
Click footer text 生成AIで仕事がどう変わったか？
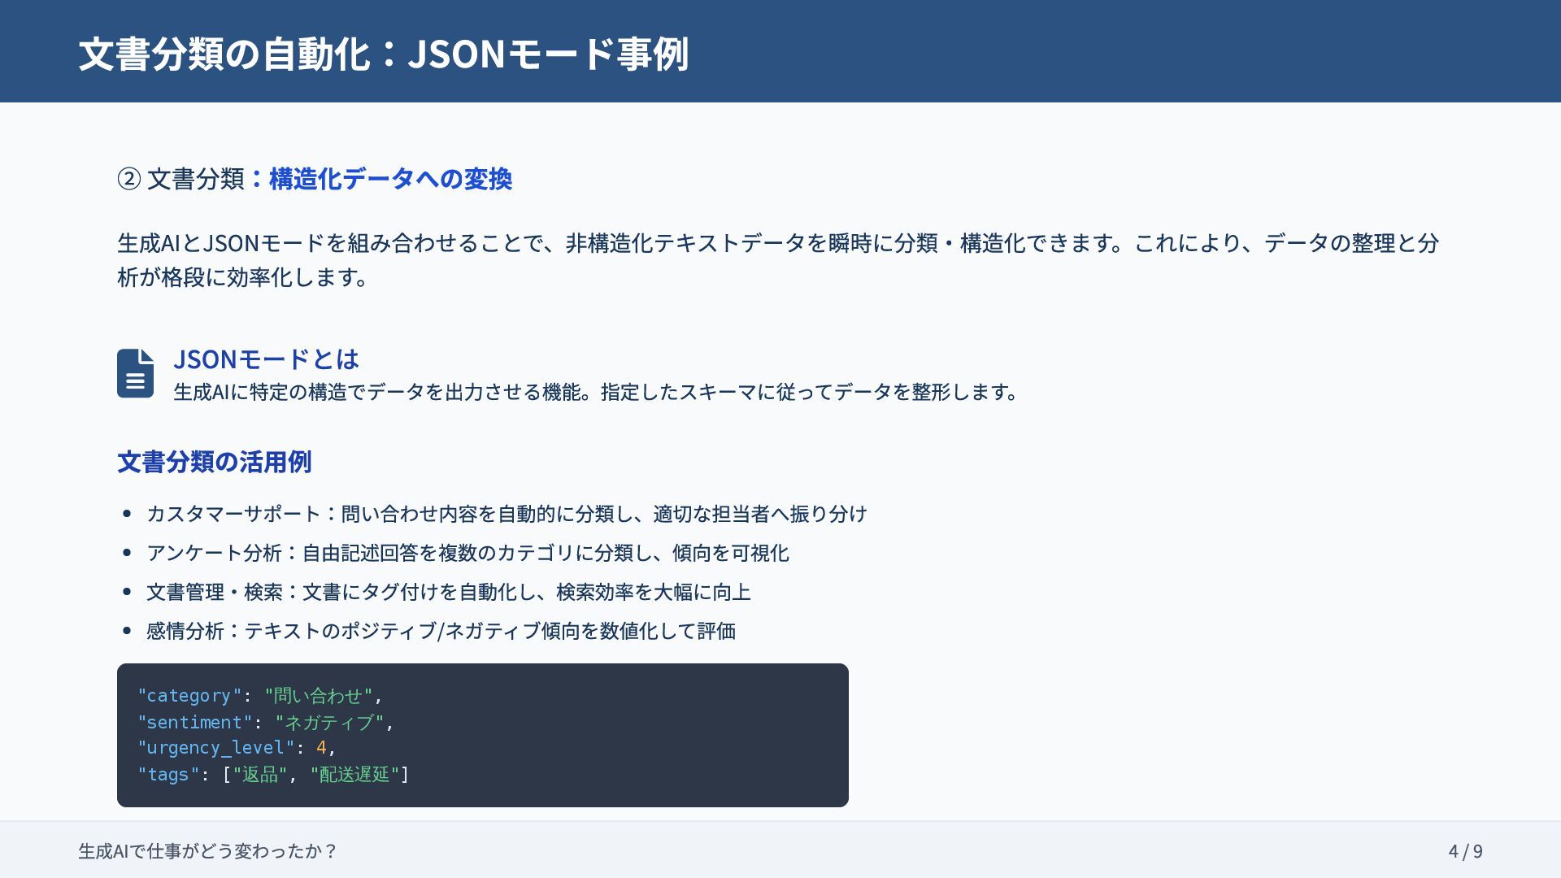[x=207, y=851]
